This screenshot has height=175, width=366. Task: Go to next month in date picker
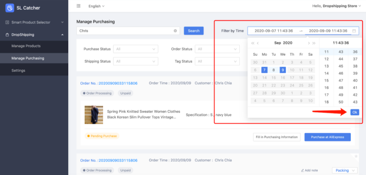(x=309, y=43)
